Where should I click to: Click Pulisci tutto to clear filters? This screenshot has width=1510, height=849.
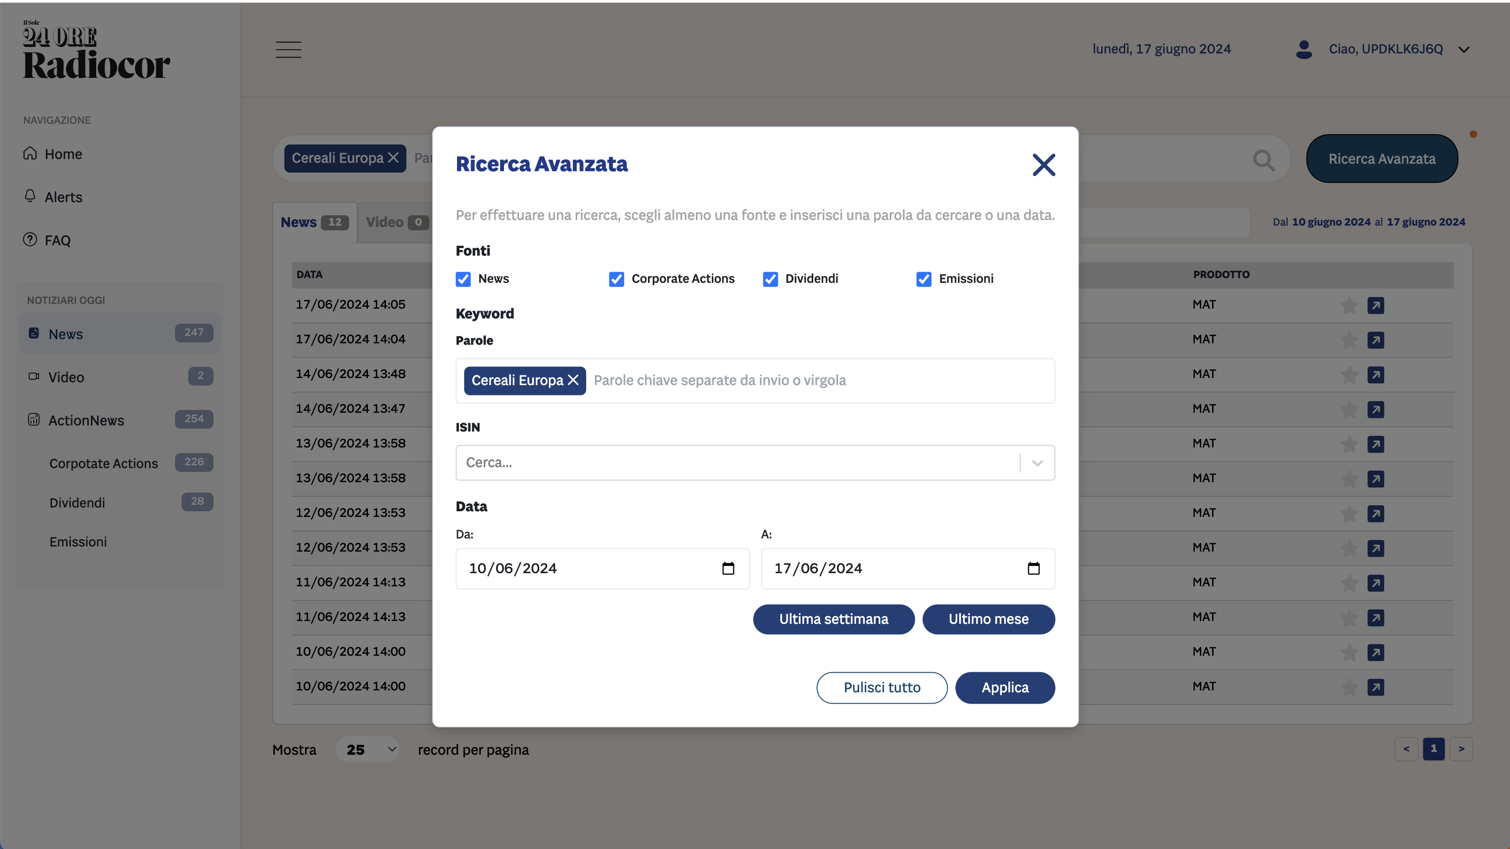click(881, 688)
